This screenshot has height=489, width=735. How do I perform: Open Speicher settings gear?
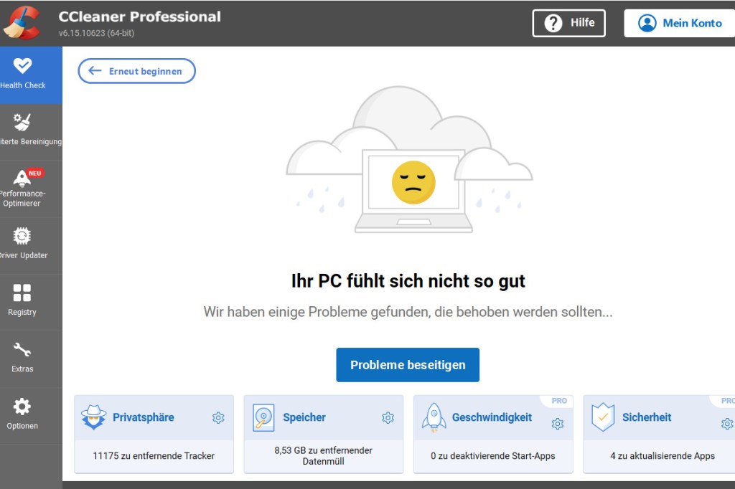(388, 418)
